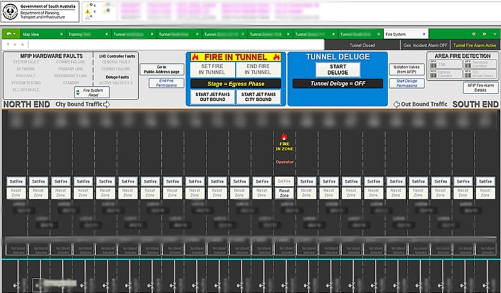Toggle the Tunnel Closed status indicator
Screen dimensions: 501x293
[362, 45]
